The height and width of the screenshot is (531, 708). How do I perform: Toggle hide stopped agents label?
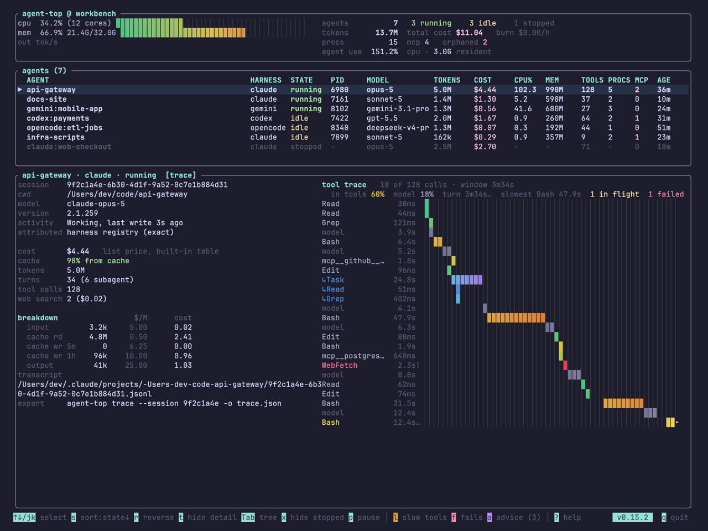pyautogui.click(x=317, y=518)
